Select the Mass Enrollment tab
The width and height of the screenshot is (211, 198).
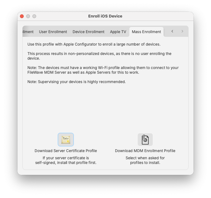[146, 32]
